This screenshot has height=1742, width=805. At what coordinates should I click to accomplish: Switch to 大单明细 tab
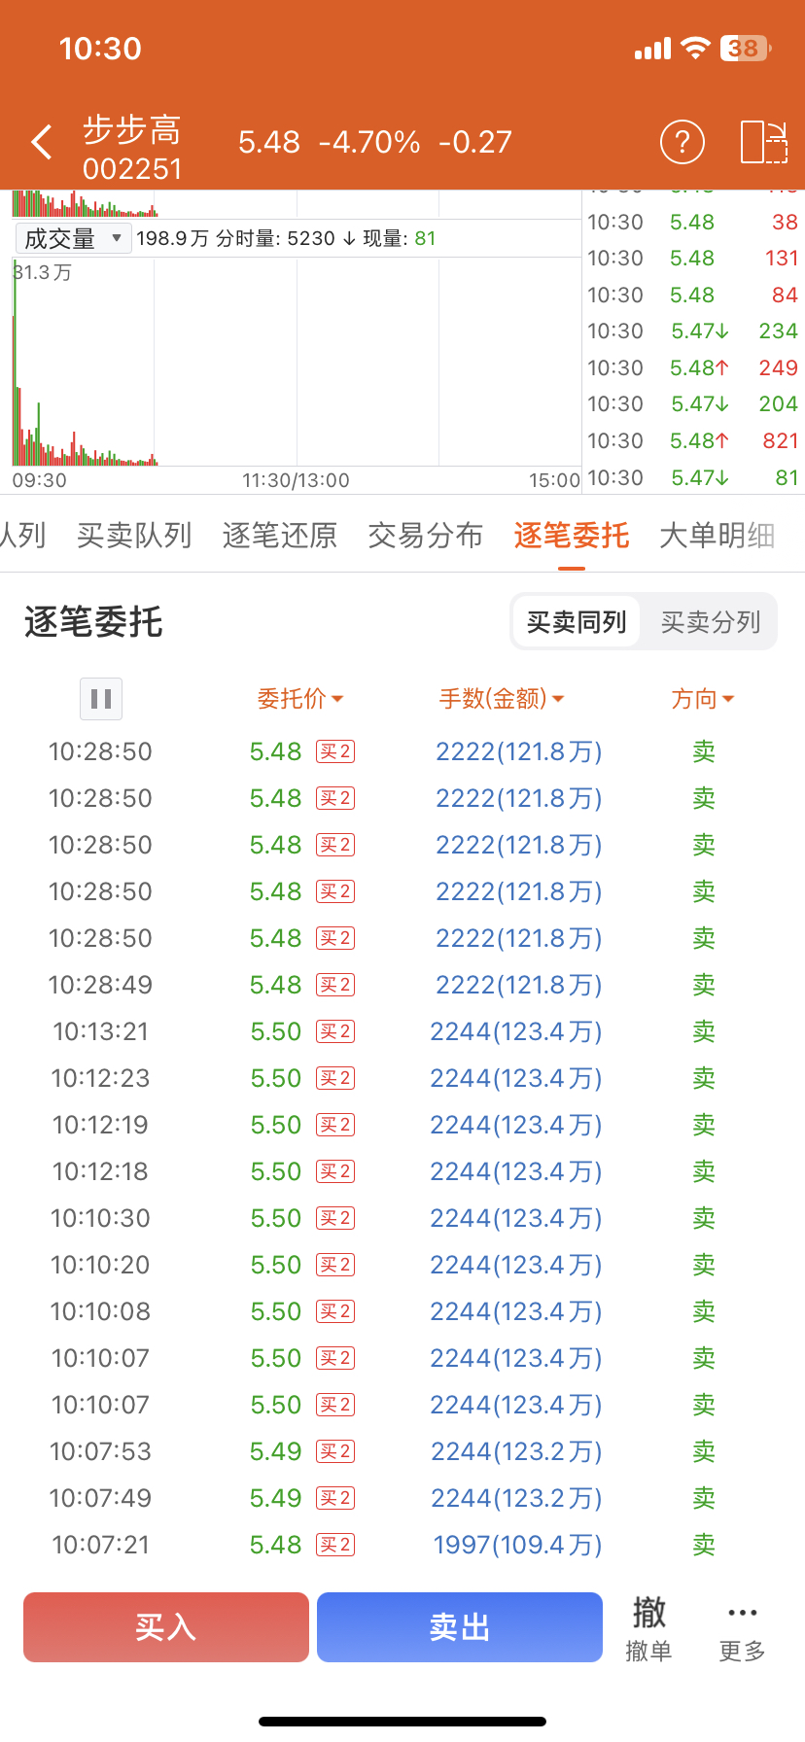click(x=717, y=535)
